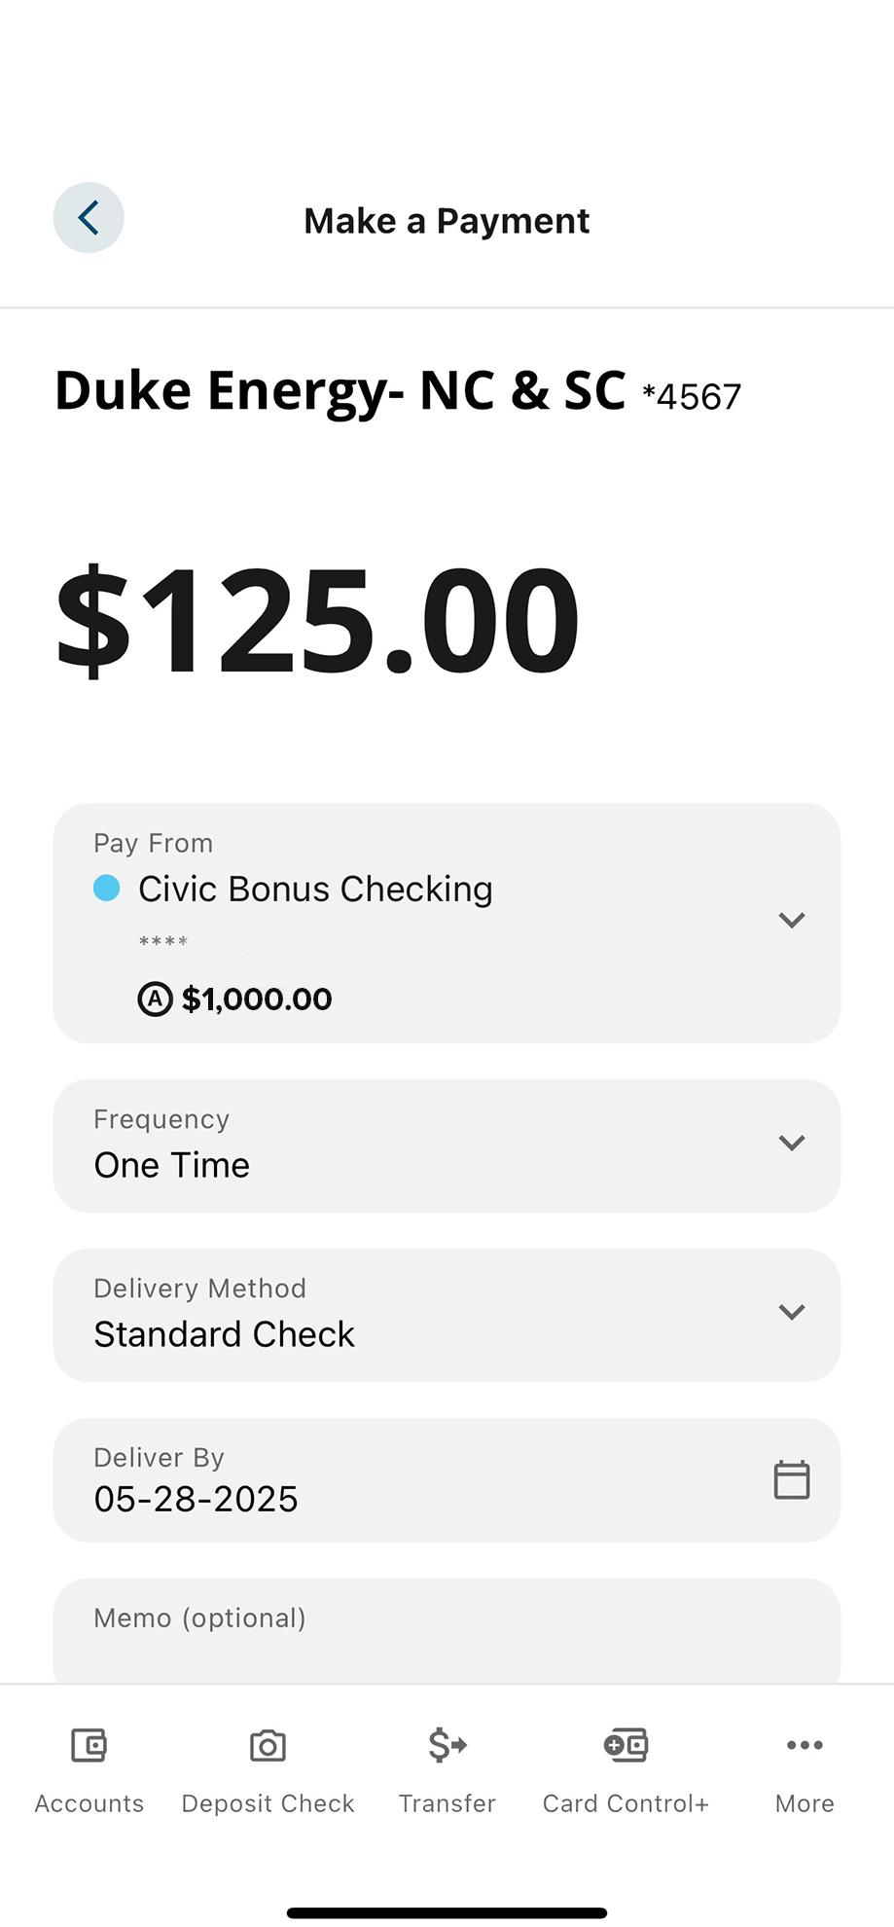894x1927 pixels.
Task: Select the Civic Bonus Checking account
Action: pos(315,889)
